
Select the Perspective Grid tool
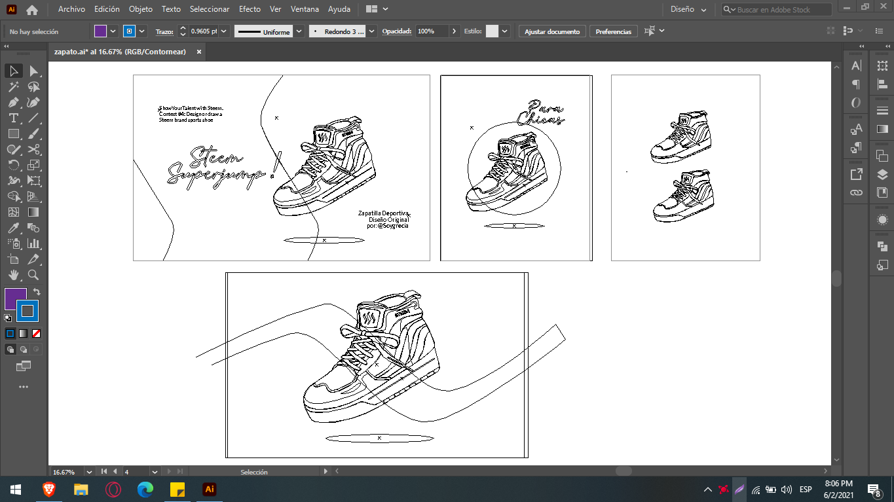tap(34, 196)
